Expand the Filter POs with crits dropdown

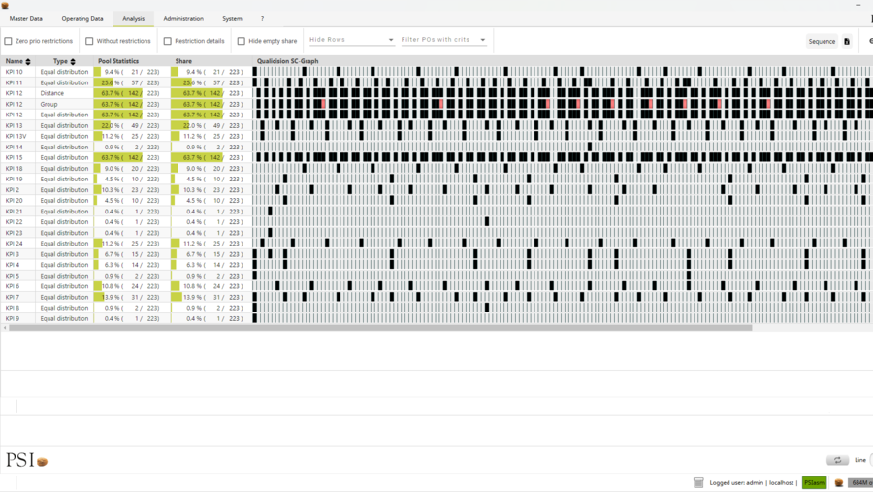click(443, 40)
